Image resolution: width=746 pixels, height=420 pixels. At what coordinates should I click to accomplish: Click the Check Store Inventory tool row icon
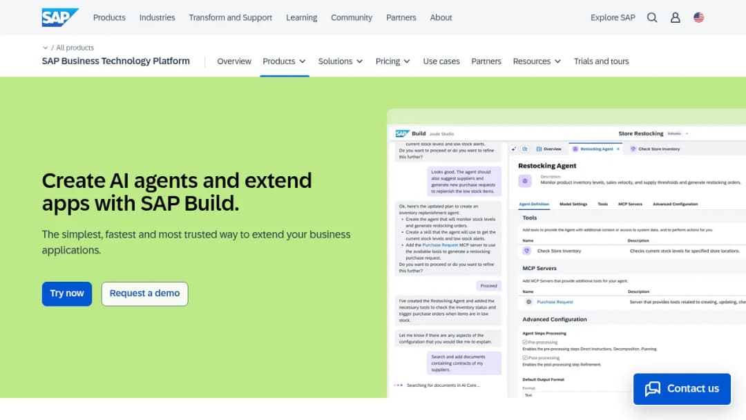pos(526,251)
